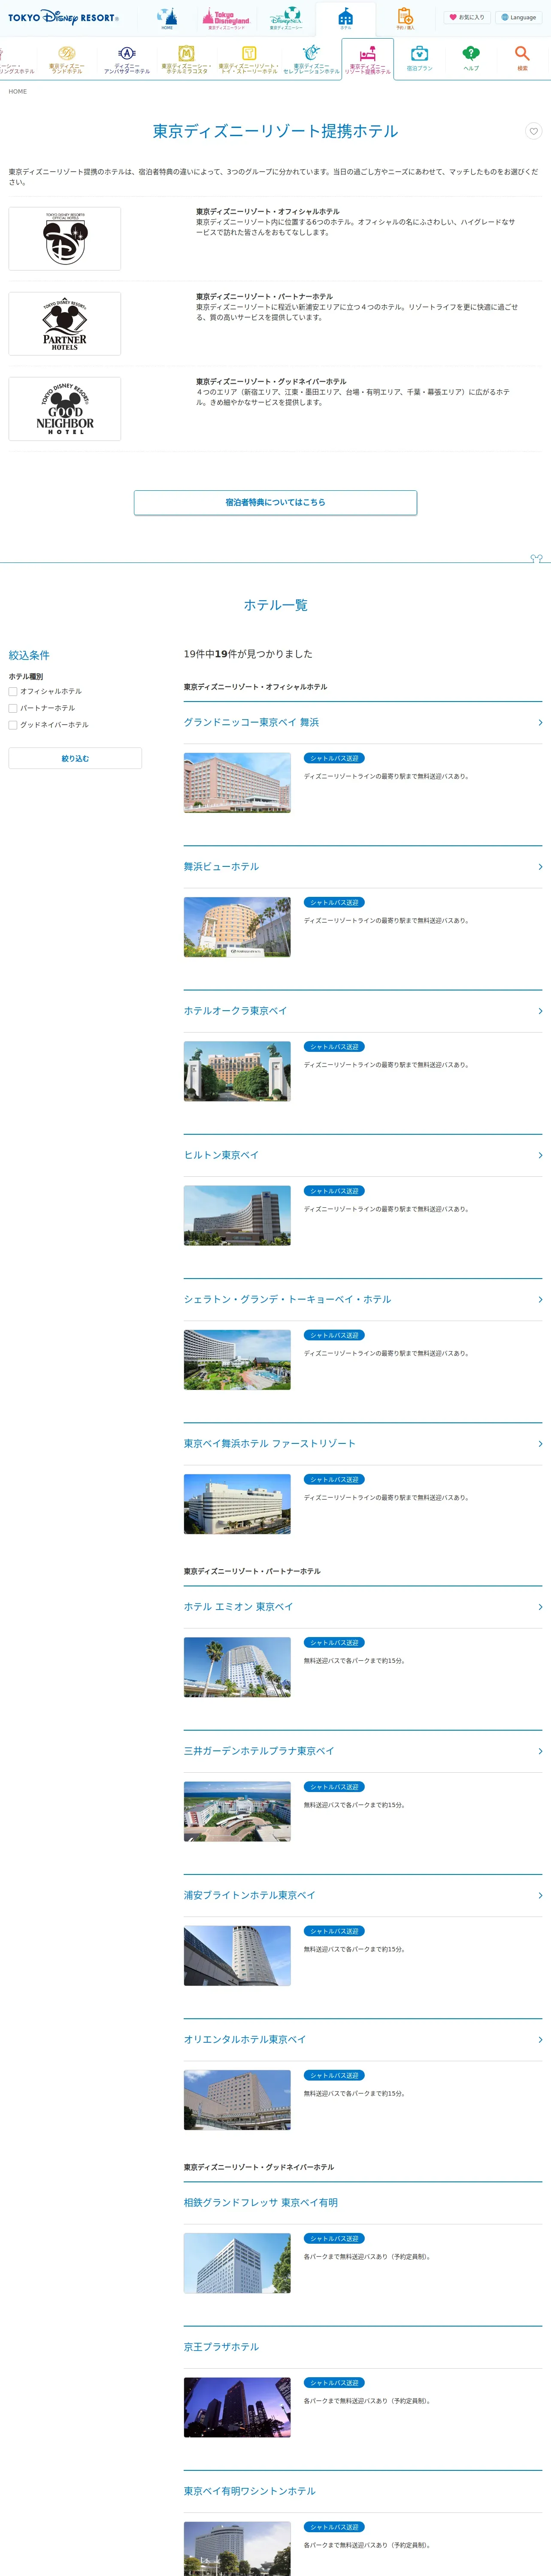Image resolution: width=551 pixels, height=2576 pixels.
Task: Click the Official Hotels Mickey logo
Action: 65,239
